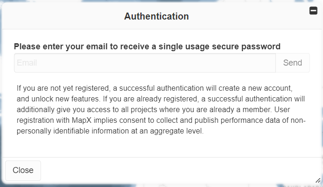This screenshot has width=323, height=187.
Task: Place cursor in the email address textbox
Action: point(144,63)
